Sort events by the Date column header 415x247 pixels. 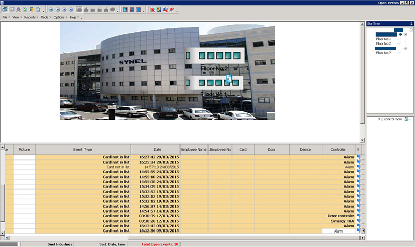[x=157, y=149]
